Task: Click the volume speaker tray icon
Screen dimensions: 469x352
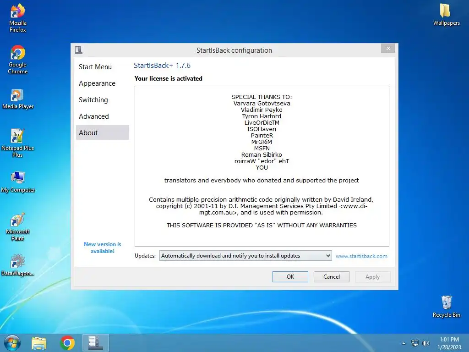Action: pyautogui.click(x=425, y=343)
